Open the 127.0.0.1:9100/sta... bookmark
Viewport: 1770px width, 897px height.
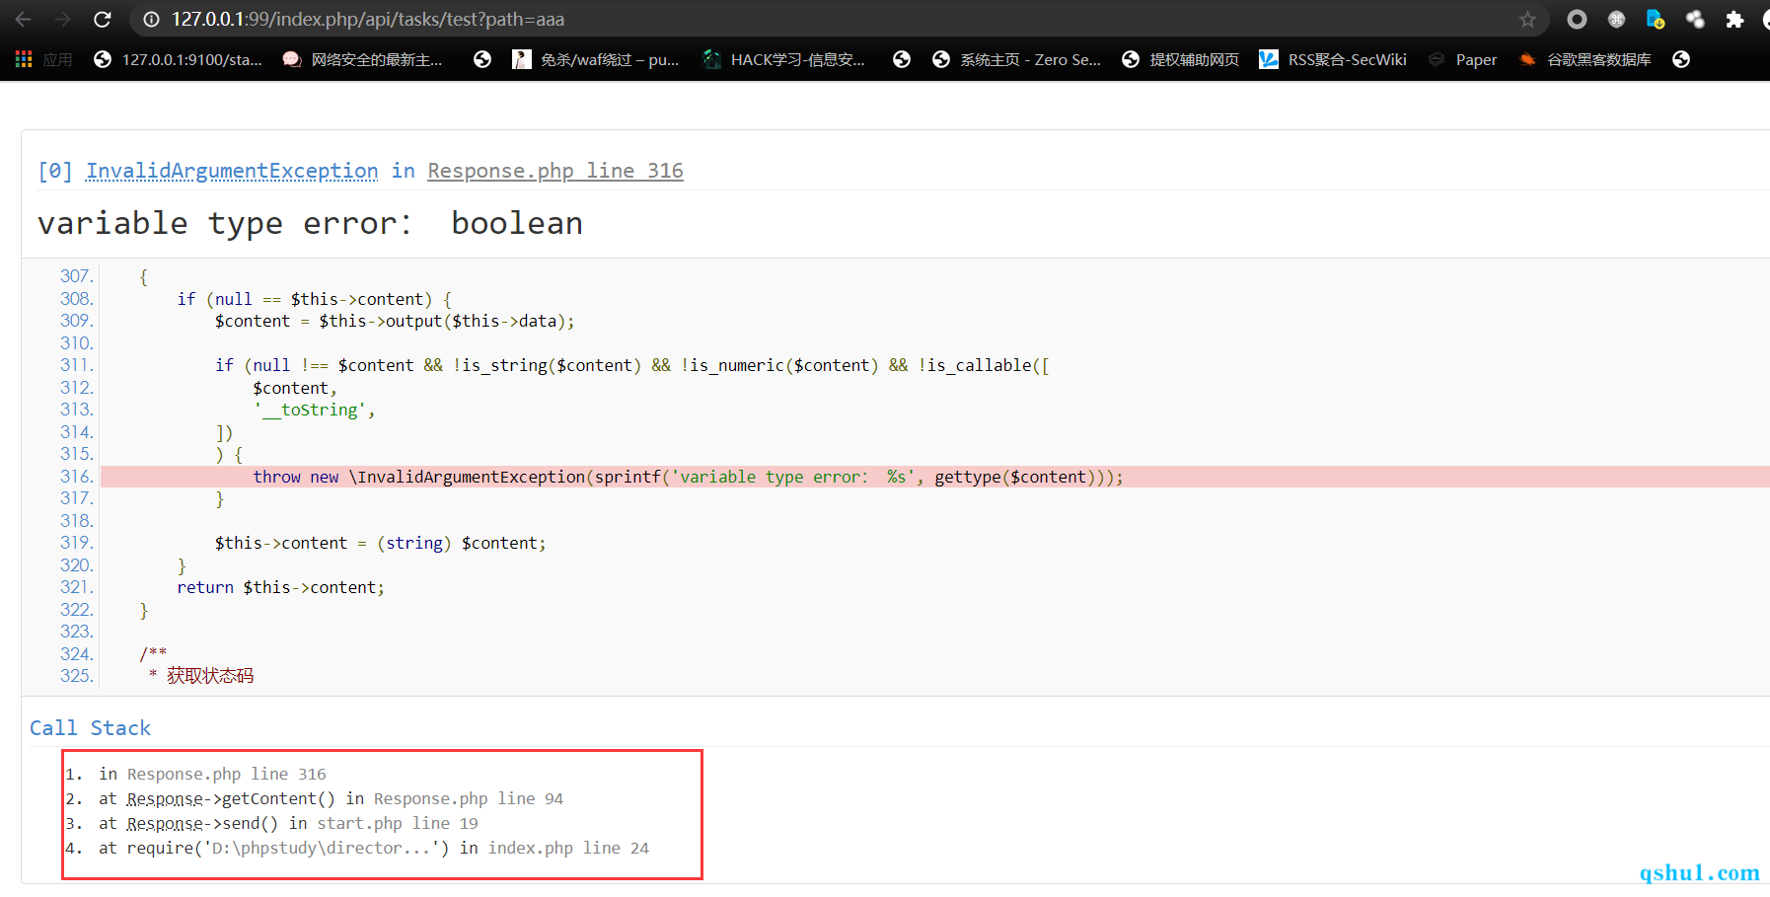[x=179, y=59]
